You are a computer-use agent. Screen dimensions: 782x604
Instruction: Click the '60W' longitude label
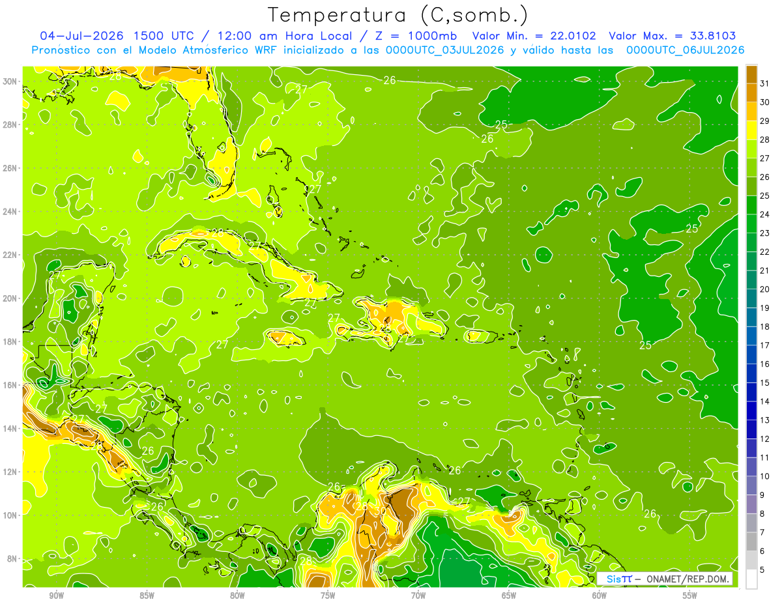pos(600,596)
